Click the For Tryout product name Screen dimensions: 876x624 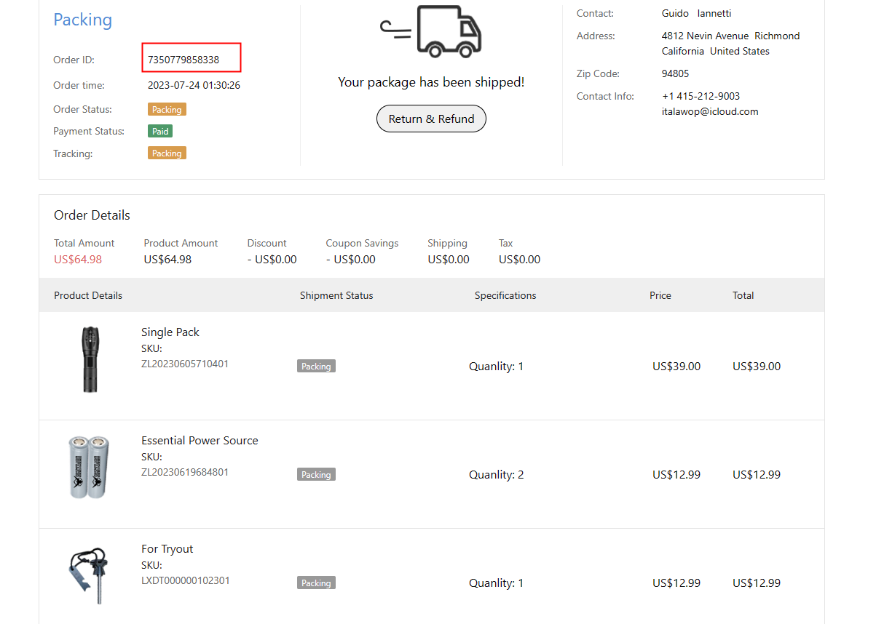(x=167, y=549)
